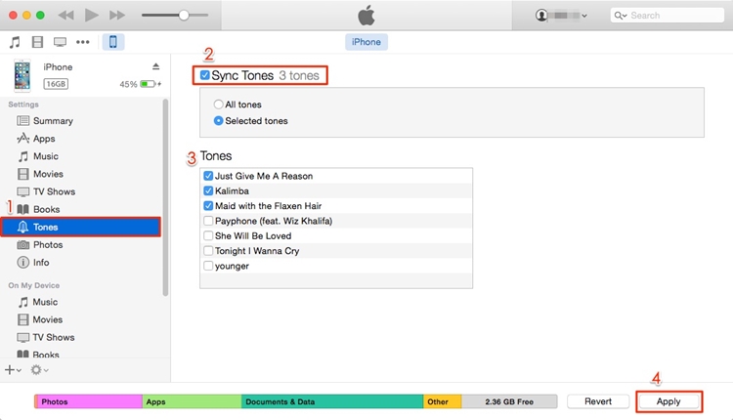Open the TV Shows library icon in toolbar
Viewport: 733px width, 420px height.
coord(60,42)
